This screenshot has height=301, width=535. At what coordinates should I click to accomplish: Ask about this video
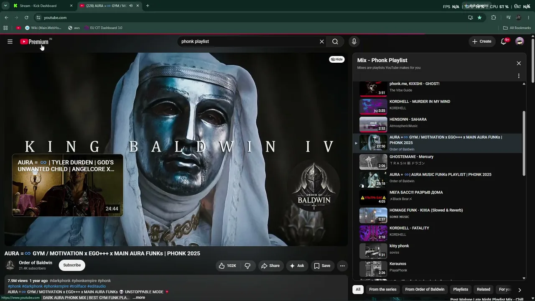pos(297,265)
